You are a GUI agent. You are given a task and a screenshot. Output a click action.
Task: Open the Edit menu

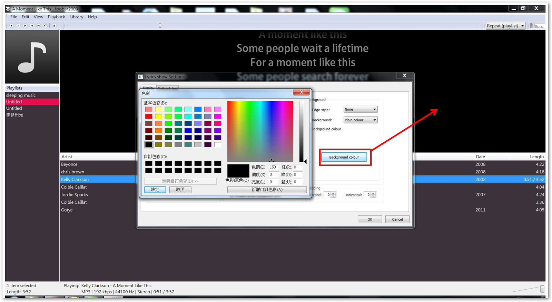[x=26, y=17]
